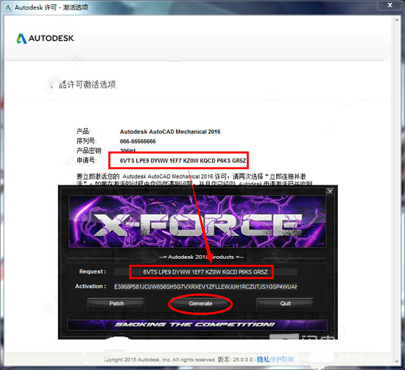Image resolution: width=405 pixels, height=370 pixels.
Task: Click the Quit button in X-Force
Action: tap(285, 304)
